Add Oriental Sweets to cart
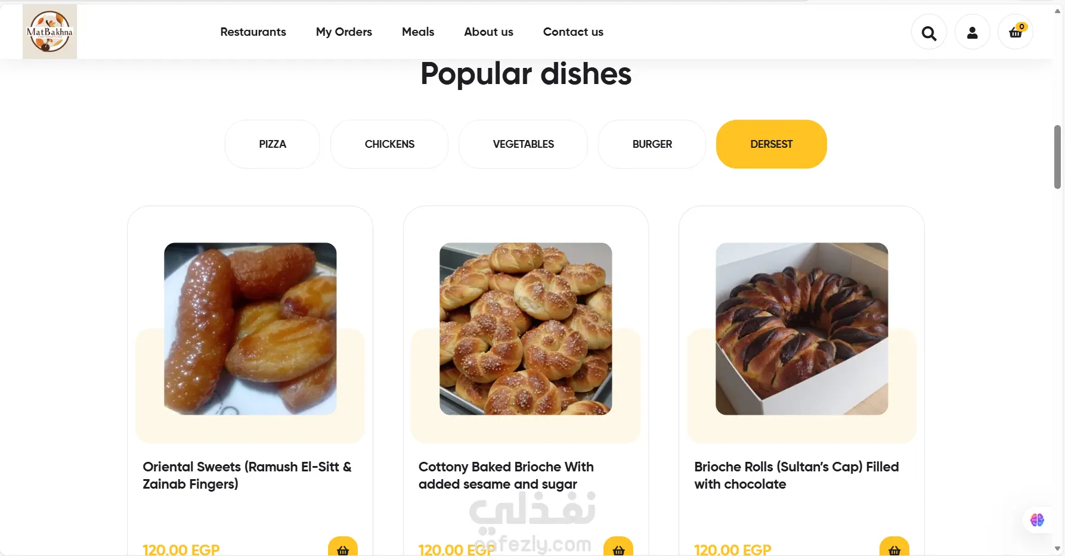The width and height of the screenshot is (1065, 556). [x=343, y=548]
